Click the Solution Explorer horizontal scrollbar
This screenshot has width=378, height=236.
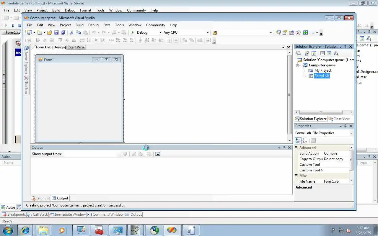[321, 112]
